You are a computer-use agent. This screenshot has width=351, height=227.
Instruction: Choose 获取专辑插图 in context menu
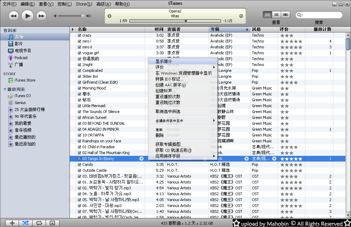[183, 144]
